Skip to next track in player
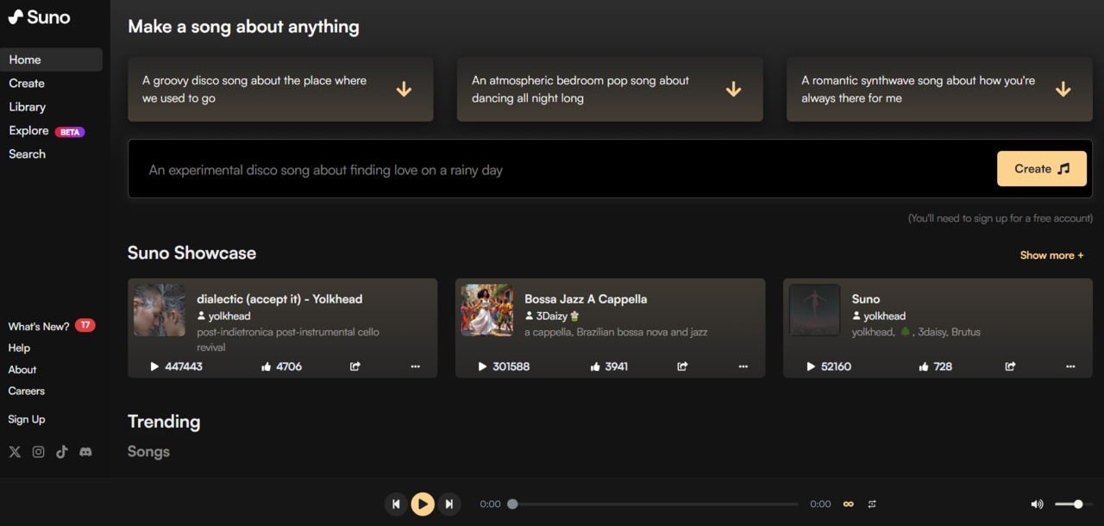Viewport: 1104px width, 526px height. pyautogui.click(x=448, y=504)
